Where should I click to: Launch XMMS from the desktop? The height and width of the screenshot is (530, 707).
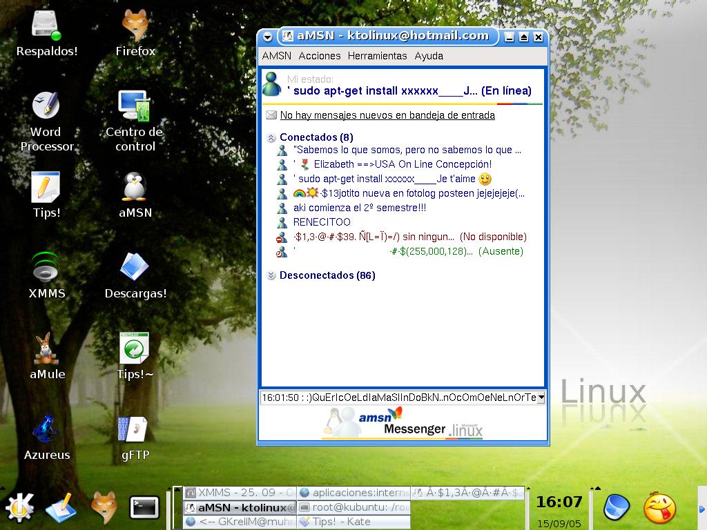(x=46, y=267)
